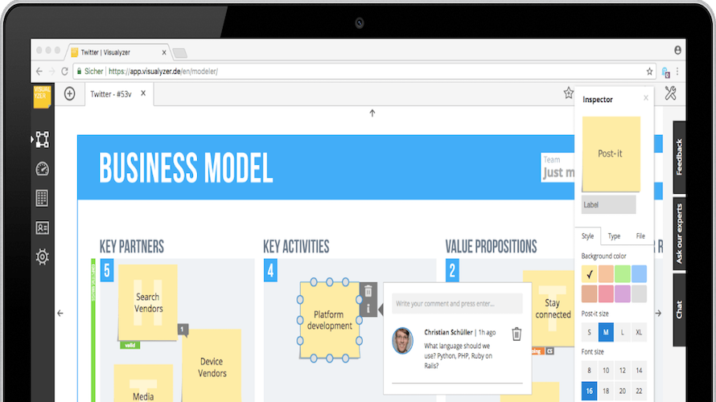Click the Label field in Inspector
This screenshot has height=402, width=716.
(x=608, y=204)
